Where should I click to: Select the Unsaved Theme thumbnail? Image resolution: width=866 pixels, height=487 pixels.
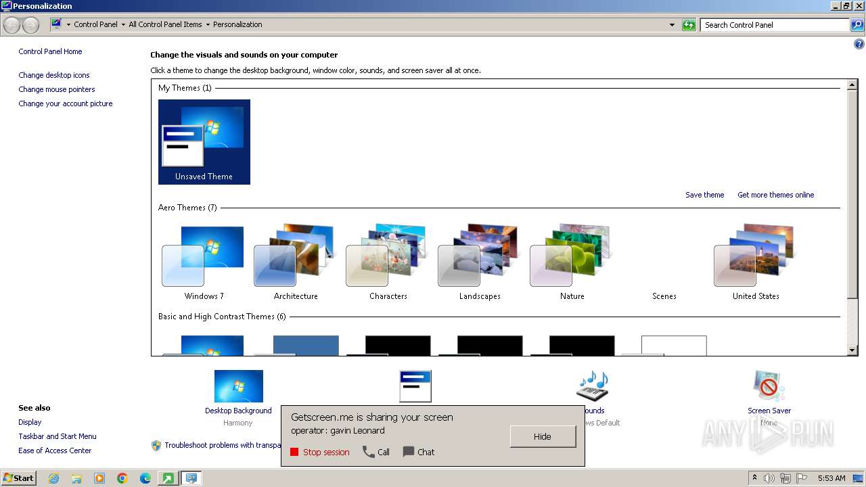pos(204,141)
